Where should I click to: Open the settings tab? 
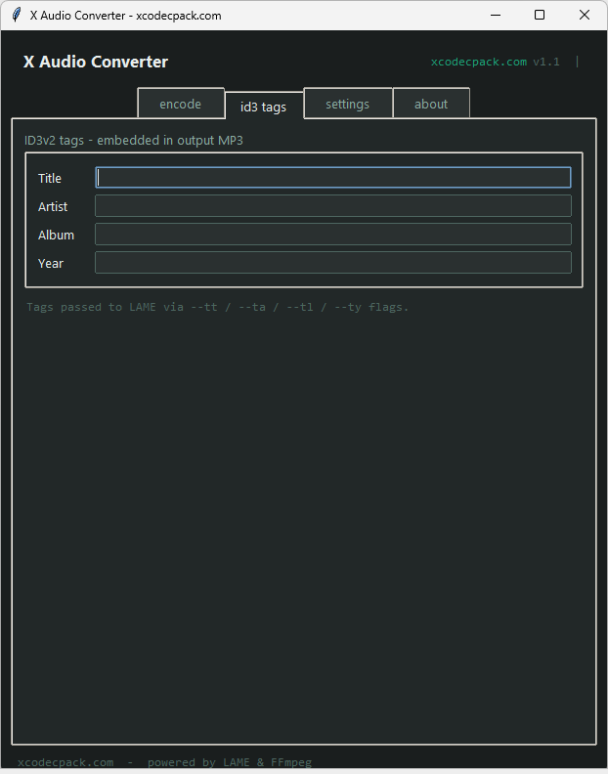(347, 104)
